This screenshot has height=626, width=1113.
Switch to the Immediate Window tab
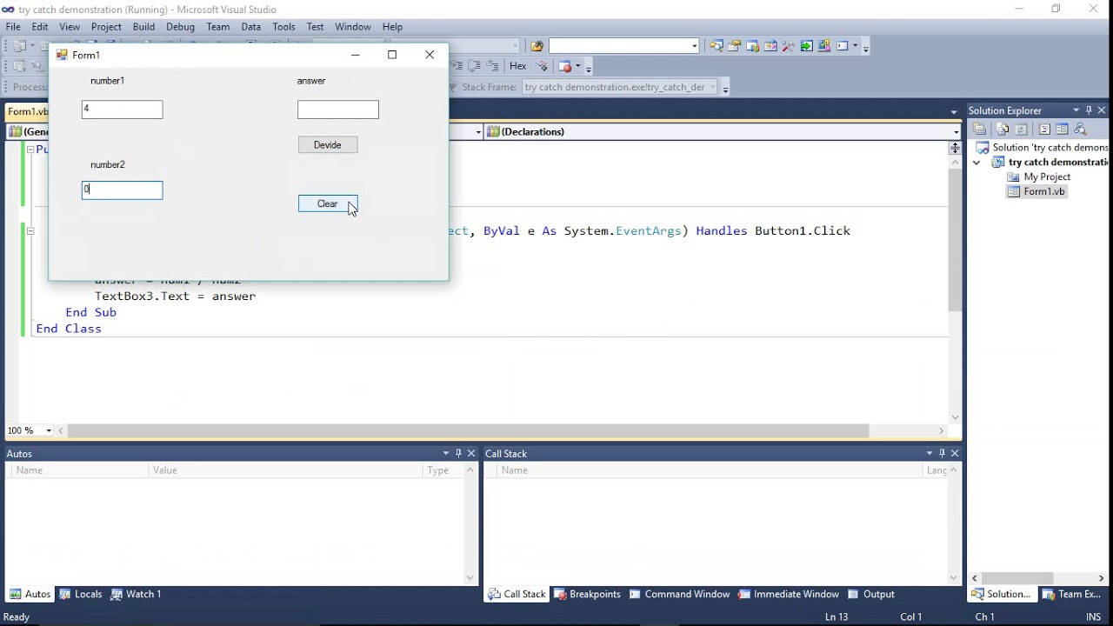pyautogui.click(x=788, y=594)
